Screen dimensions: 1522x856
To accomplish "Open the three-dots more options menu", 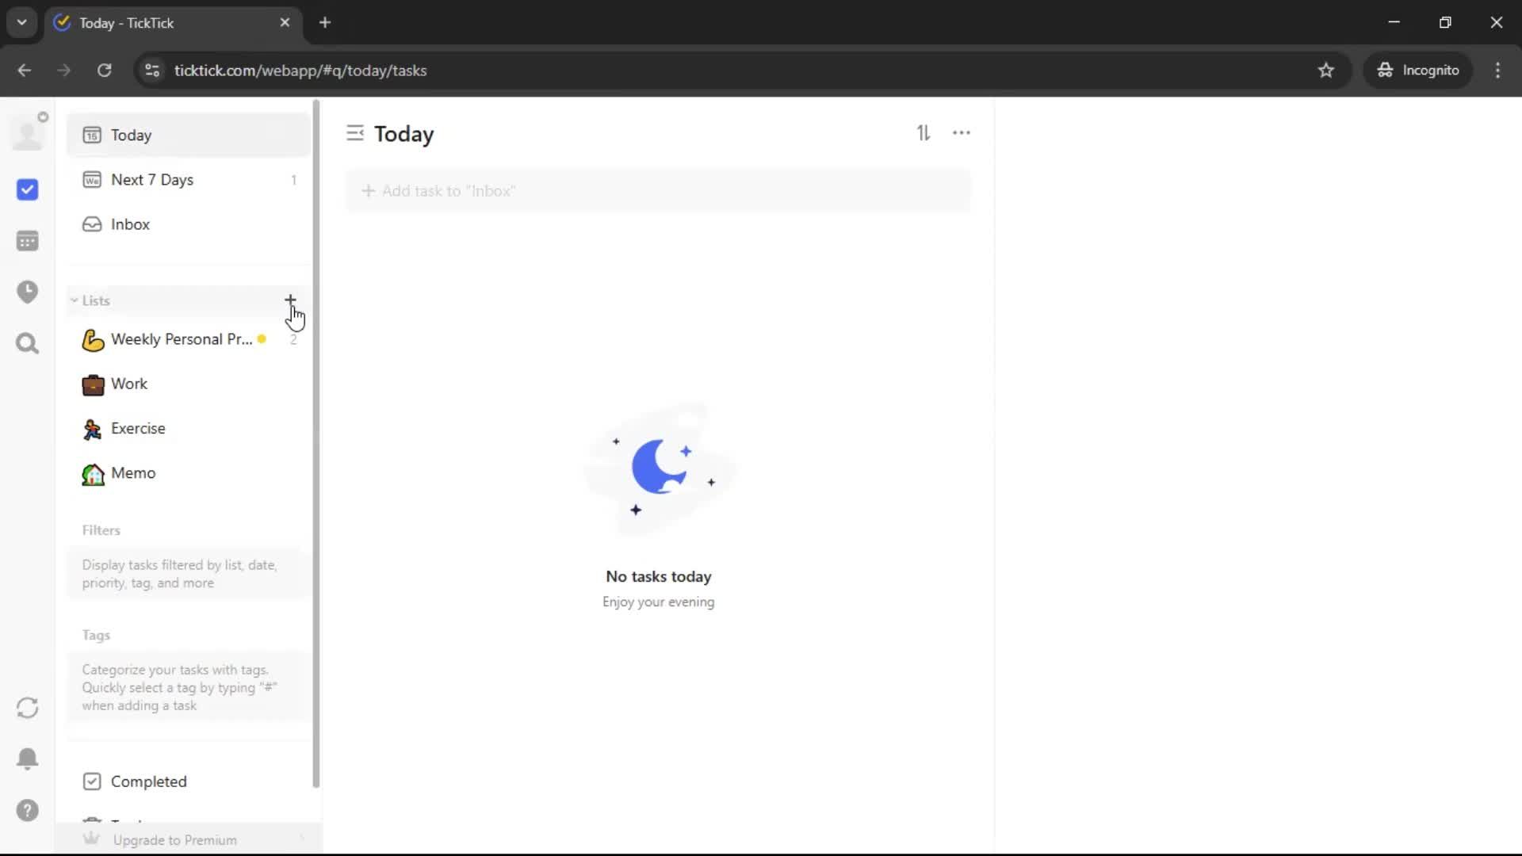I will 961,133.
